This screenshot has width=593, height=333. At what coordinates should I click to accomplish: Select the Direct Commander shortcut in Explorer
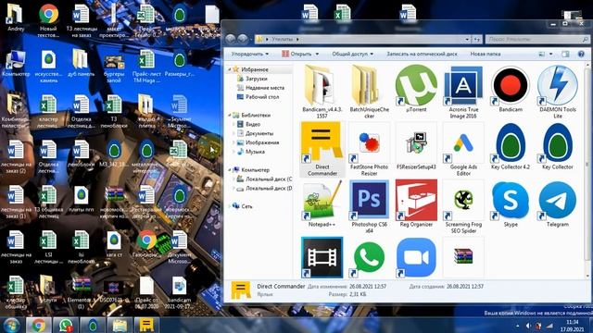322,149
